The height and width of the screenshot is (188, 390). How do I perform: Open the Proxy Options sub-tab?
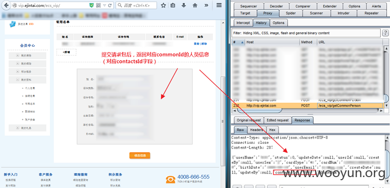279,22
